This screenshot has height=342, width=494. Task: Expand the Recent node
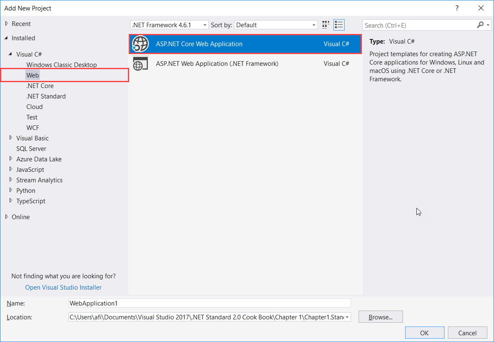coord(7,23)
